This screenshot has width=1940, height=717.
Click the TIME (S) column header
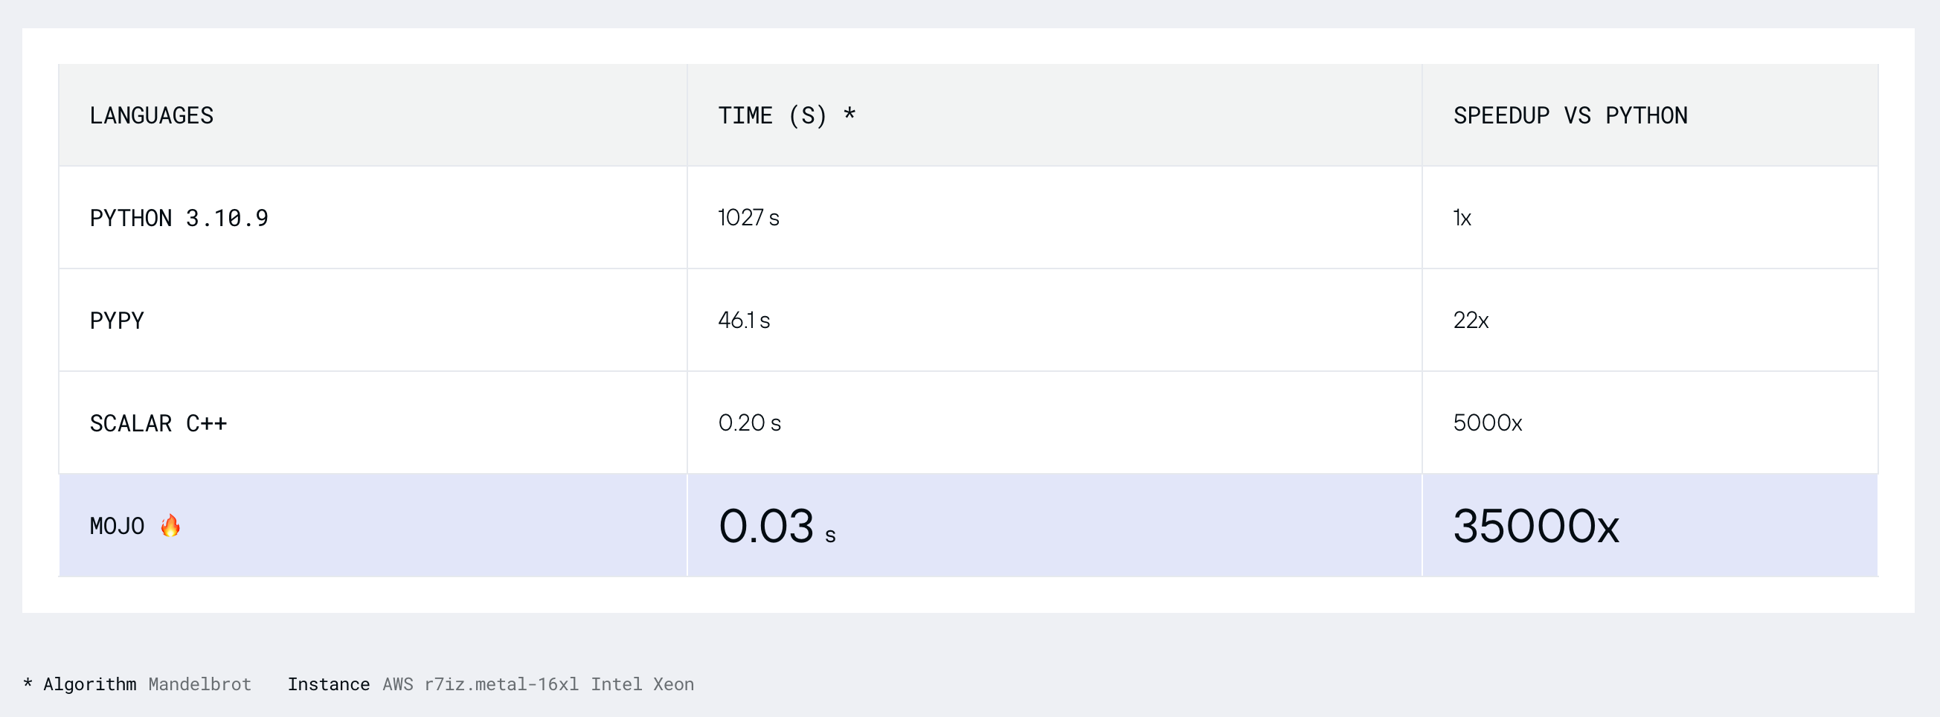pyautogui.click(x=786, y=116)
